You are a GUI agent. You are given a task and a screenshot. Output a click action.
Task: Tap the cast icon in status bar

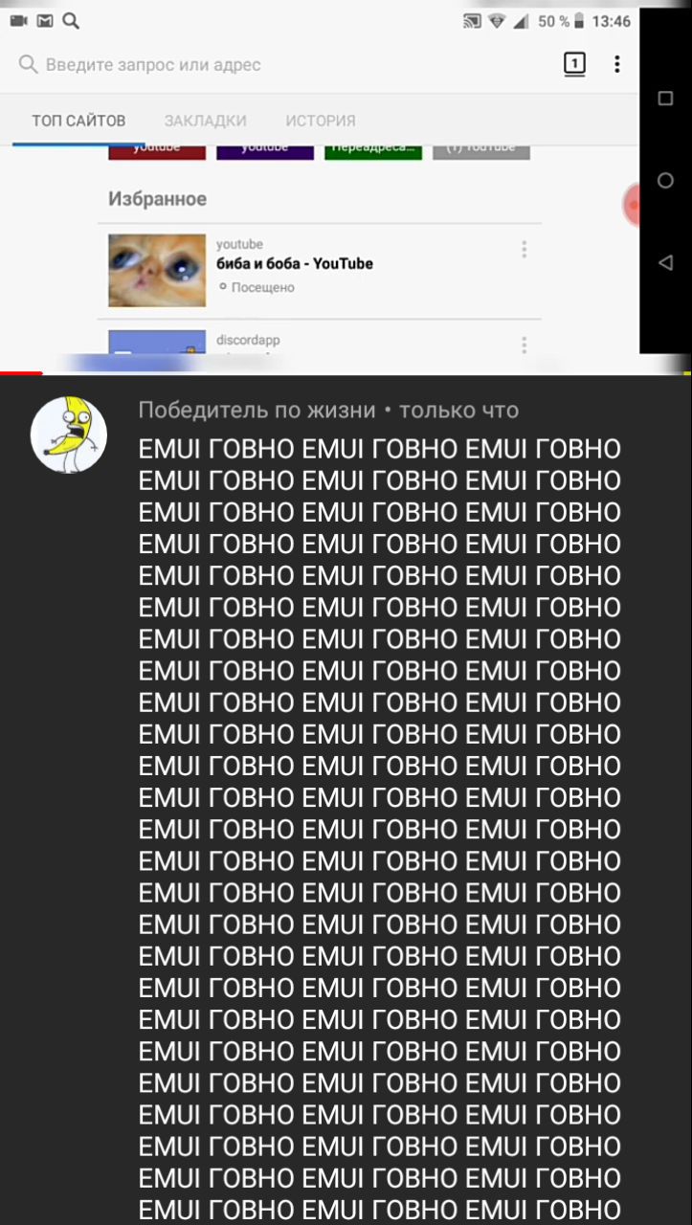coord(472,21)
